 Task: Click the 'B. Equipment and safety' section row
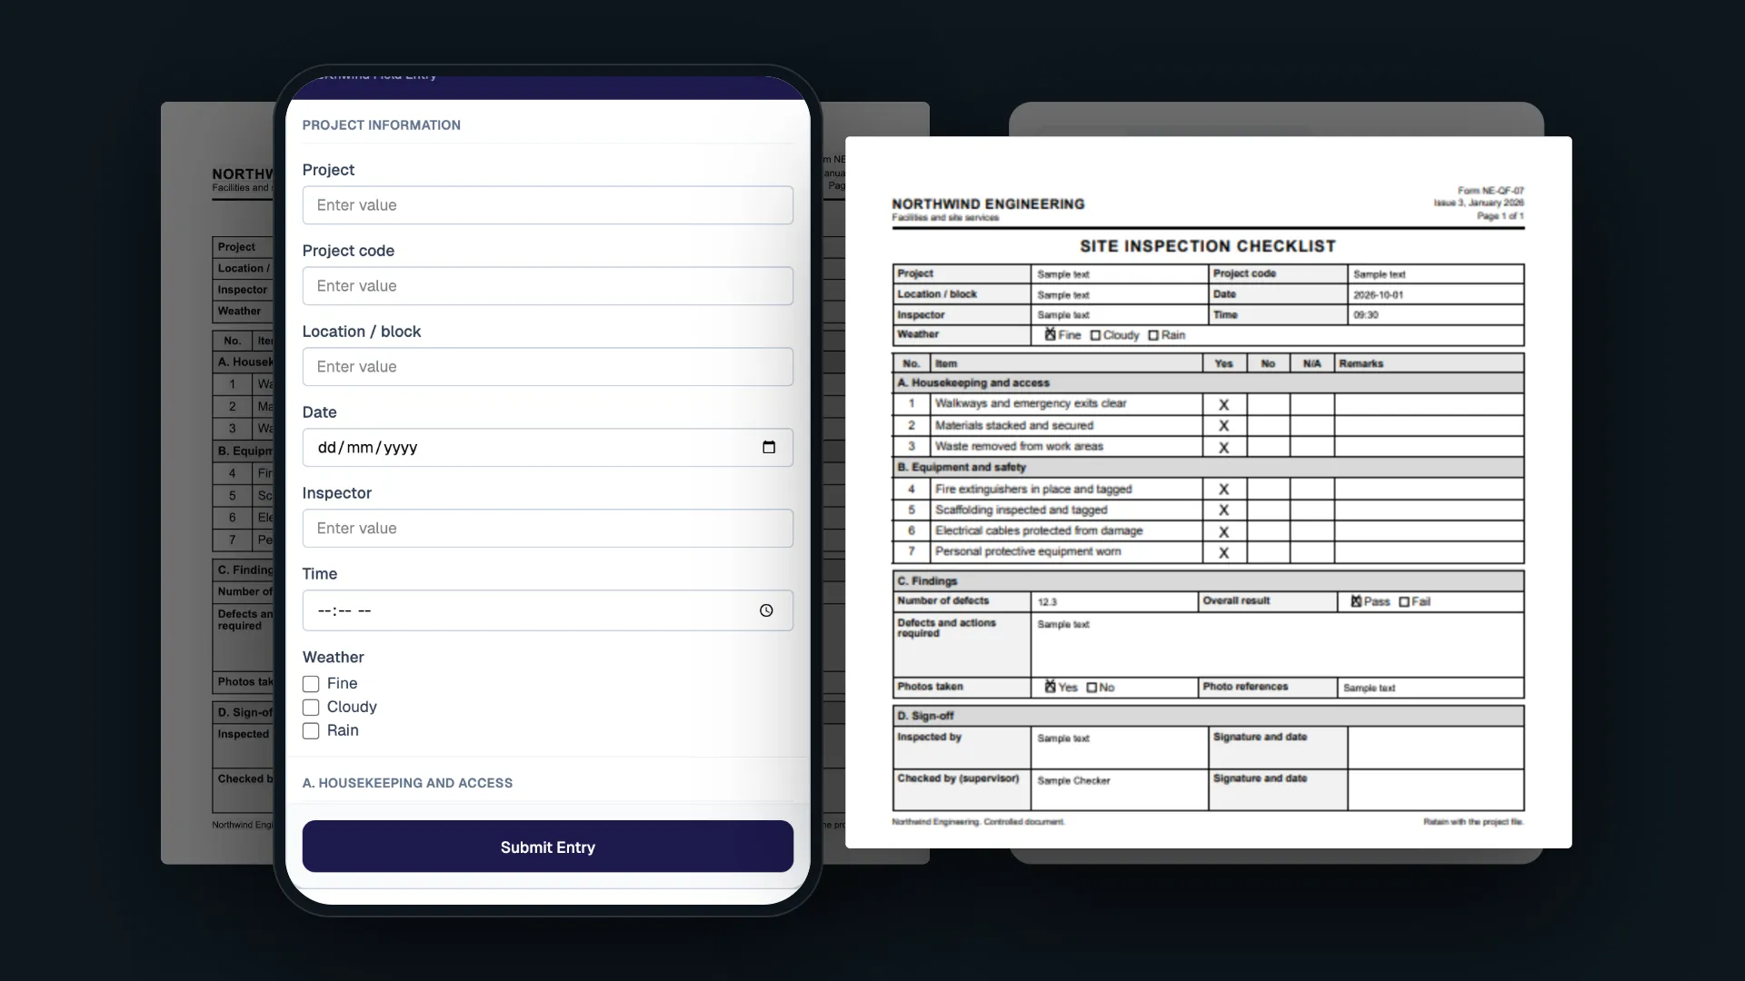tap(1208, 467)
